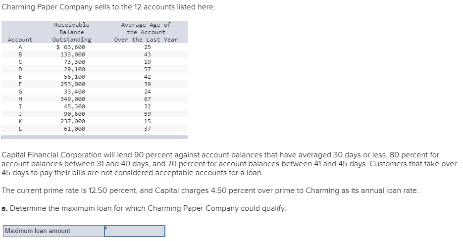Image resolution: width=463 pixels, height=241 pixels.
Task: Click the 253,000 balance for Account F
Action: (x=73, y=84)
